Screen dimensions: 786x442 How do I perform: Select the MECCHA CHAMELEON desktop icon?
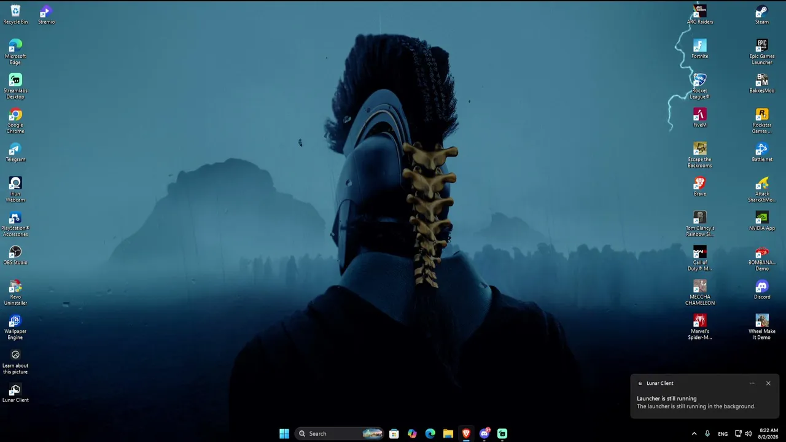(700, 293)
